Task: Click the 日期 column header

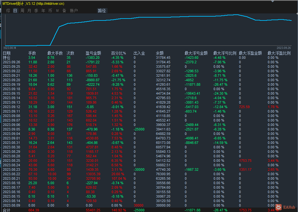Action: (7, 53)
